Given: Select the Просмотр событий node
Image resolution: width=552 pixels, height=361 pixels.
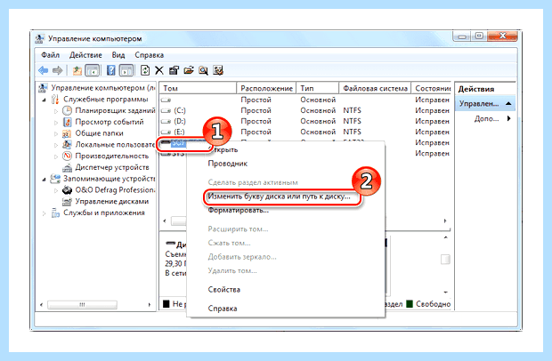Looking at the screenshot, I should [110, 122].
